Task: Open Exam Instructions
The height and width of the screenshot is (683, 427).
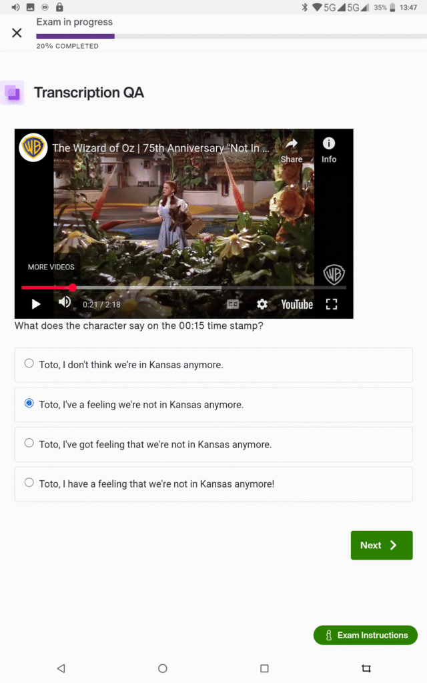Action: pyautogui.click(x=366, y=635)
